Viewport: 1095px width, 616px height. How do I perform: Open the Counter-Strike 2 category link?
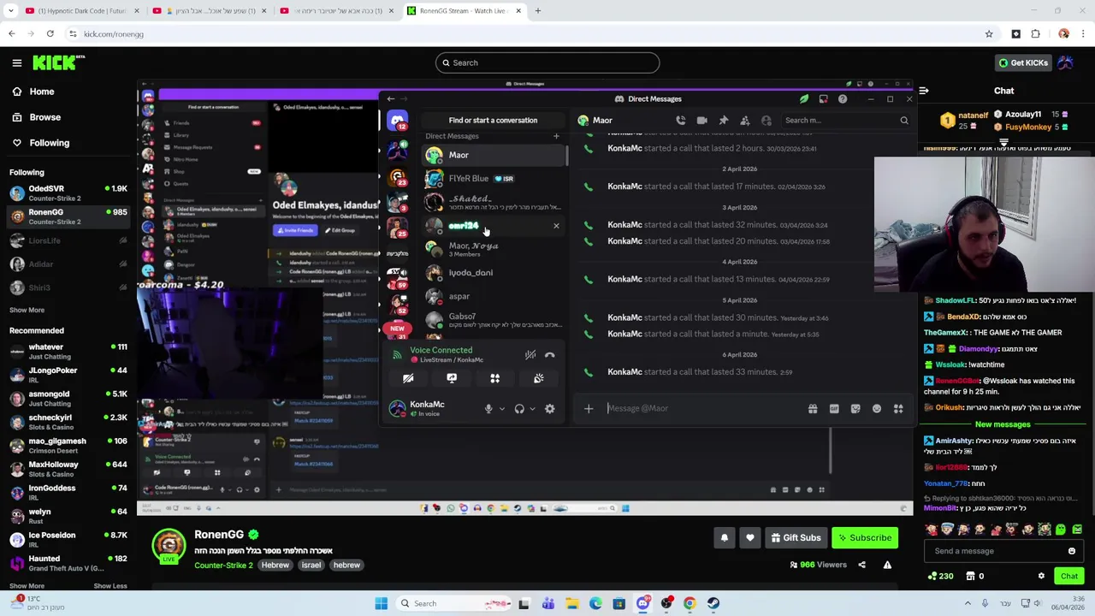point(223,566)
